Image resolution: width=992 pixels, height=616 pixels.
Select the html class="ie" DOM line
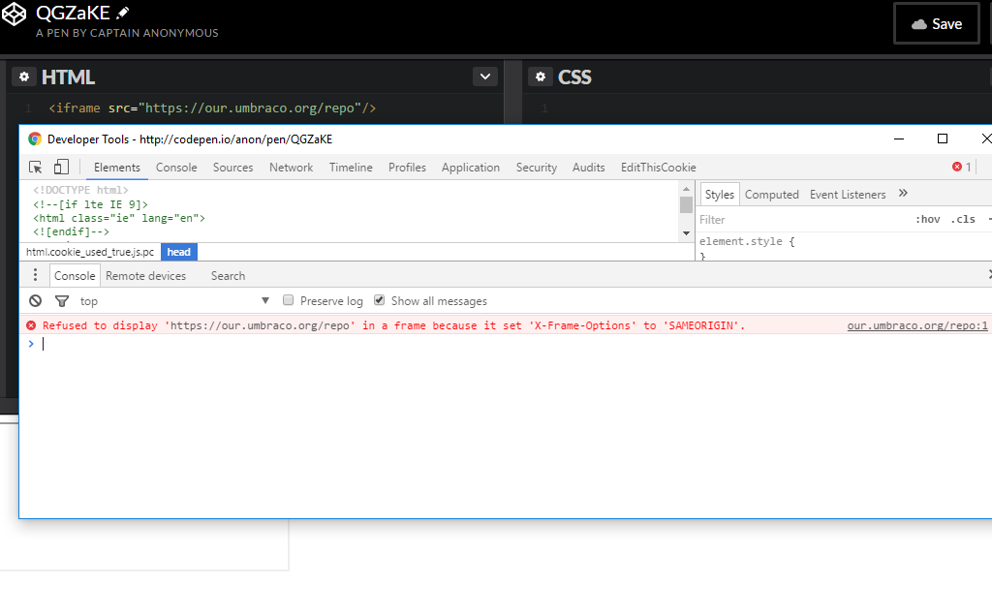pyautogui.click(x=119, y=218)
